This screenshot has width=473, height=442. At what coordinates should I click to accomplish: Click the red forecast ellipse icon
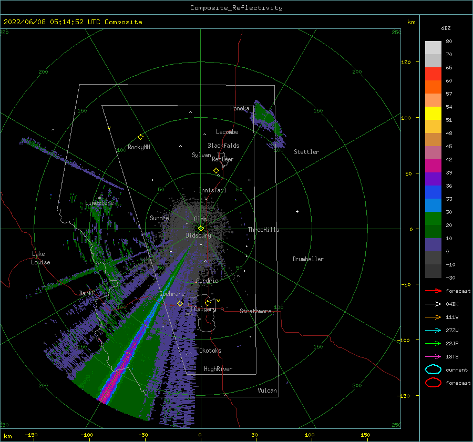[x=433, y=383]
